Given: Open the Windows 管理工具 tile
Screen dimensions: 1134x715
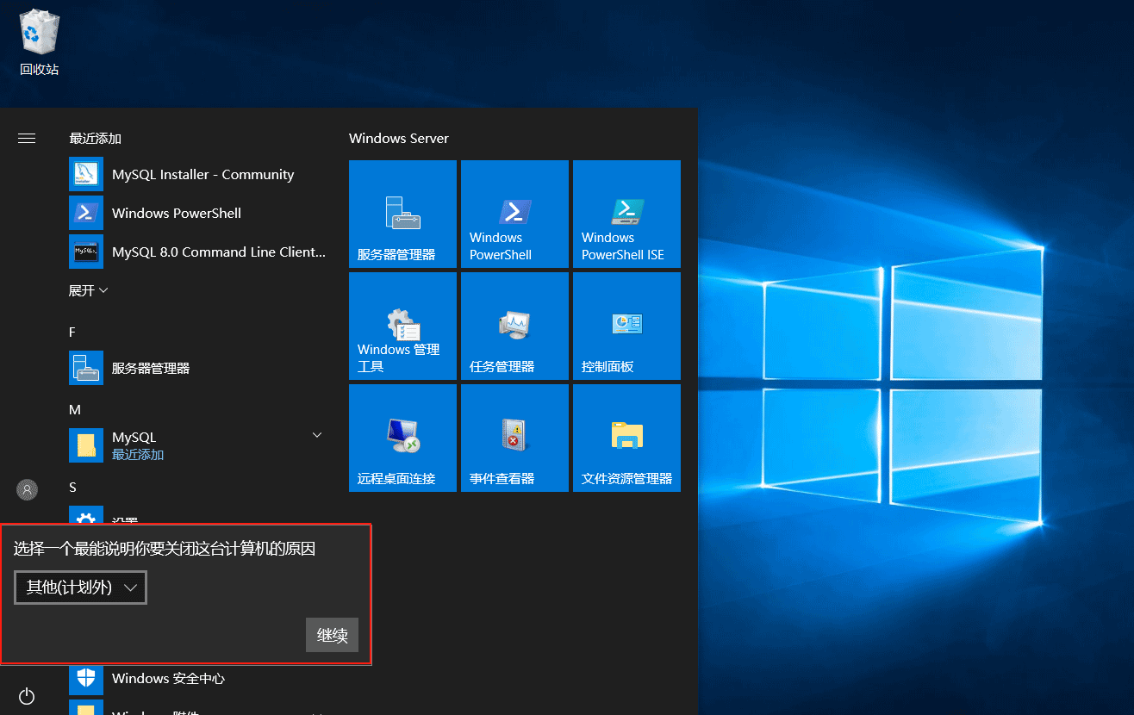Looking at the screenshot, I should (402, 326).
